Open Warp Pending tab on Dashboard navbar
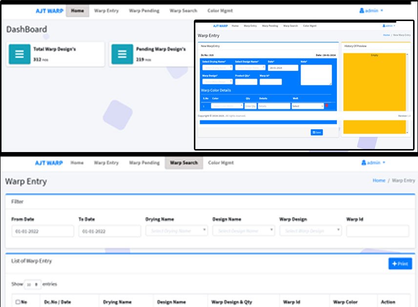 point(144,11)
